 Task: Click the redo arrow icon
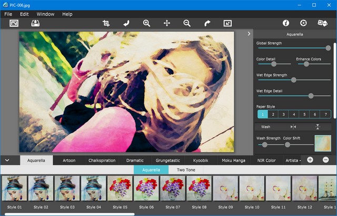(207, 23)
